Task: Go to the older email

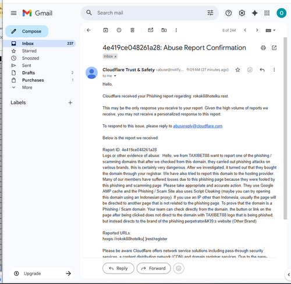Action: [x=257, y=30]
